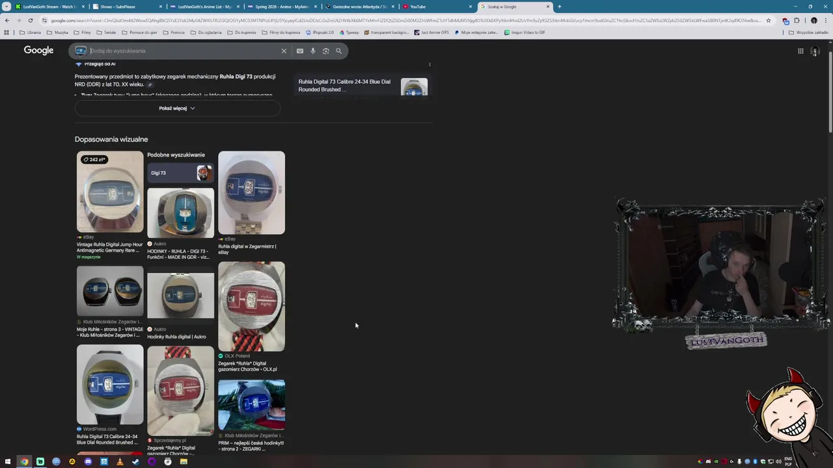Switch to the LustVanGoth Stream browser tab
Image resolution: width=833 pixels, height=468 pixels.
(49, 6)
